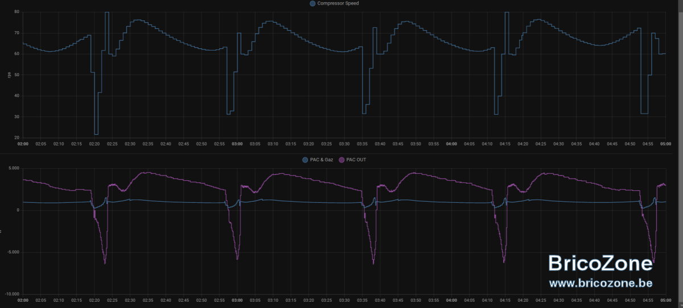Click the rps unit label on upper chart
This screenshot has width=683, height=308.
pyautogui.click(x=8, y=74)
